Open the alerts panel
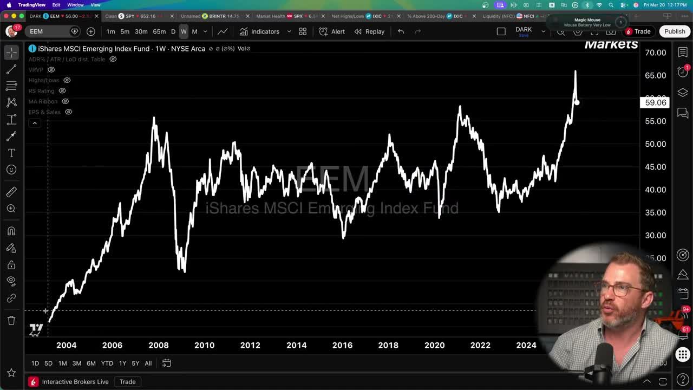The height and width of the screenshot is (390, 693). (x=683, y=72)
